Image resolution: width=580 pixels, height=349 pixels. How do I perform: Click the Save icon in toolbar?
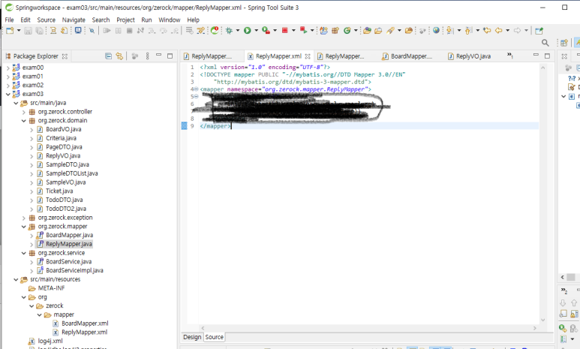point(28,31)
